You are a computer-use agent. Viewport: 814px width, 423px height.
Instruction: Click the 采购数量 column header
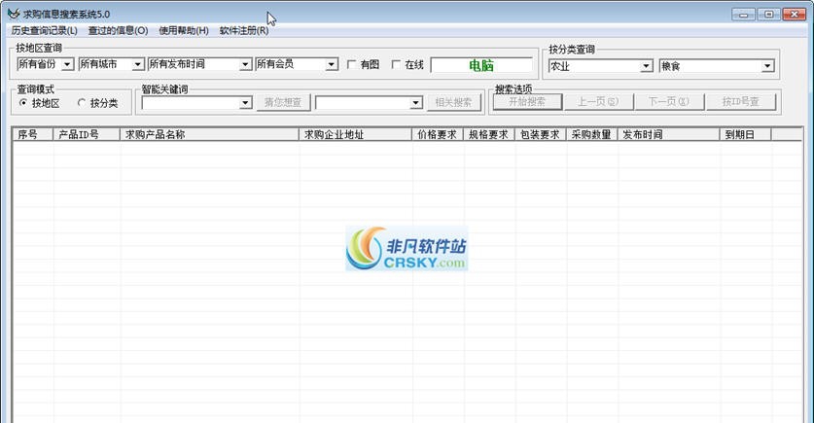592,134
